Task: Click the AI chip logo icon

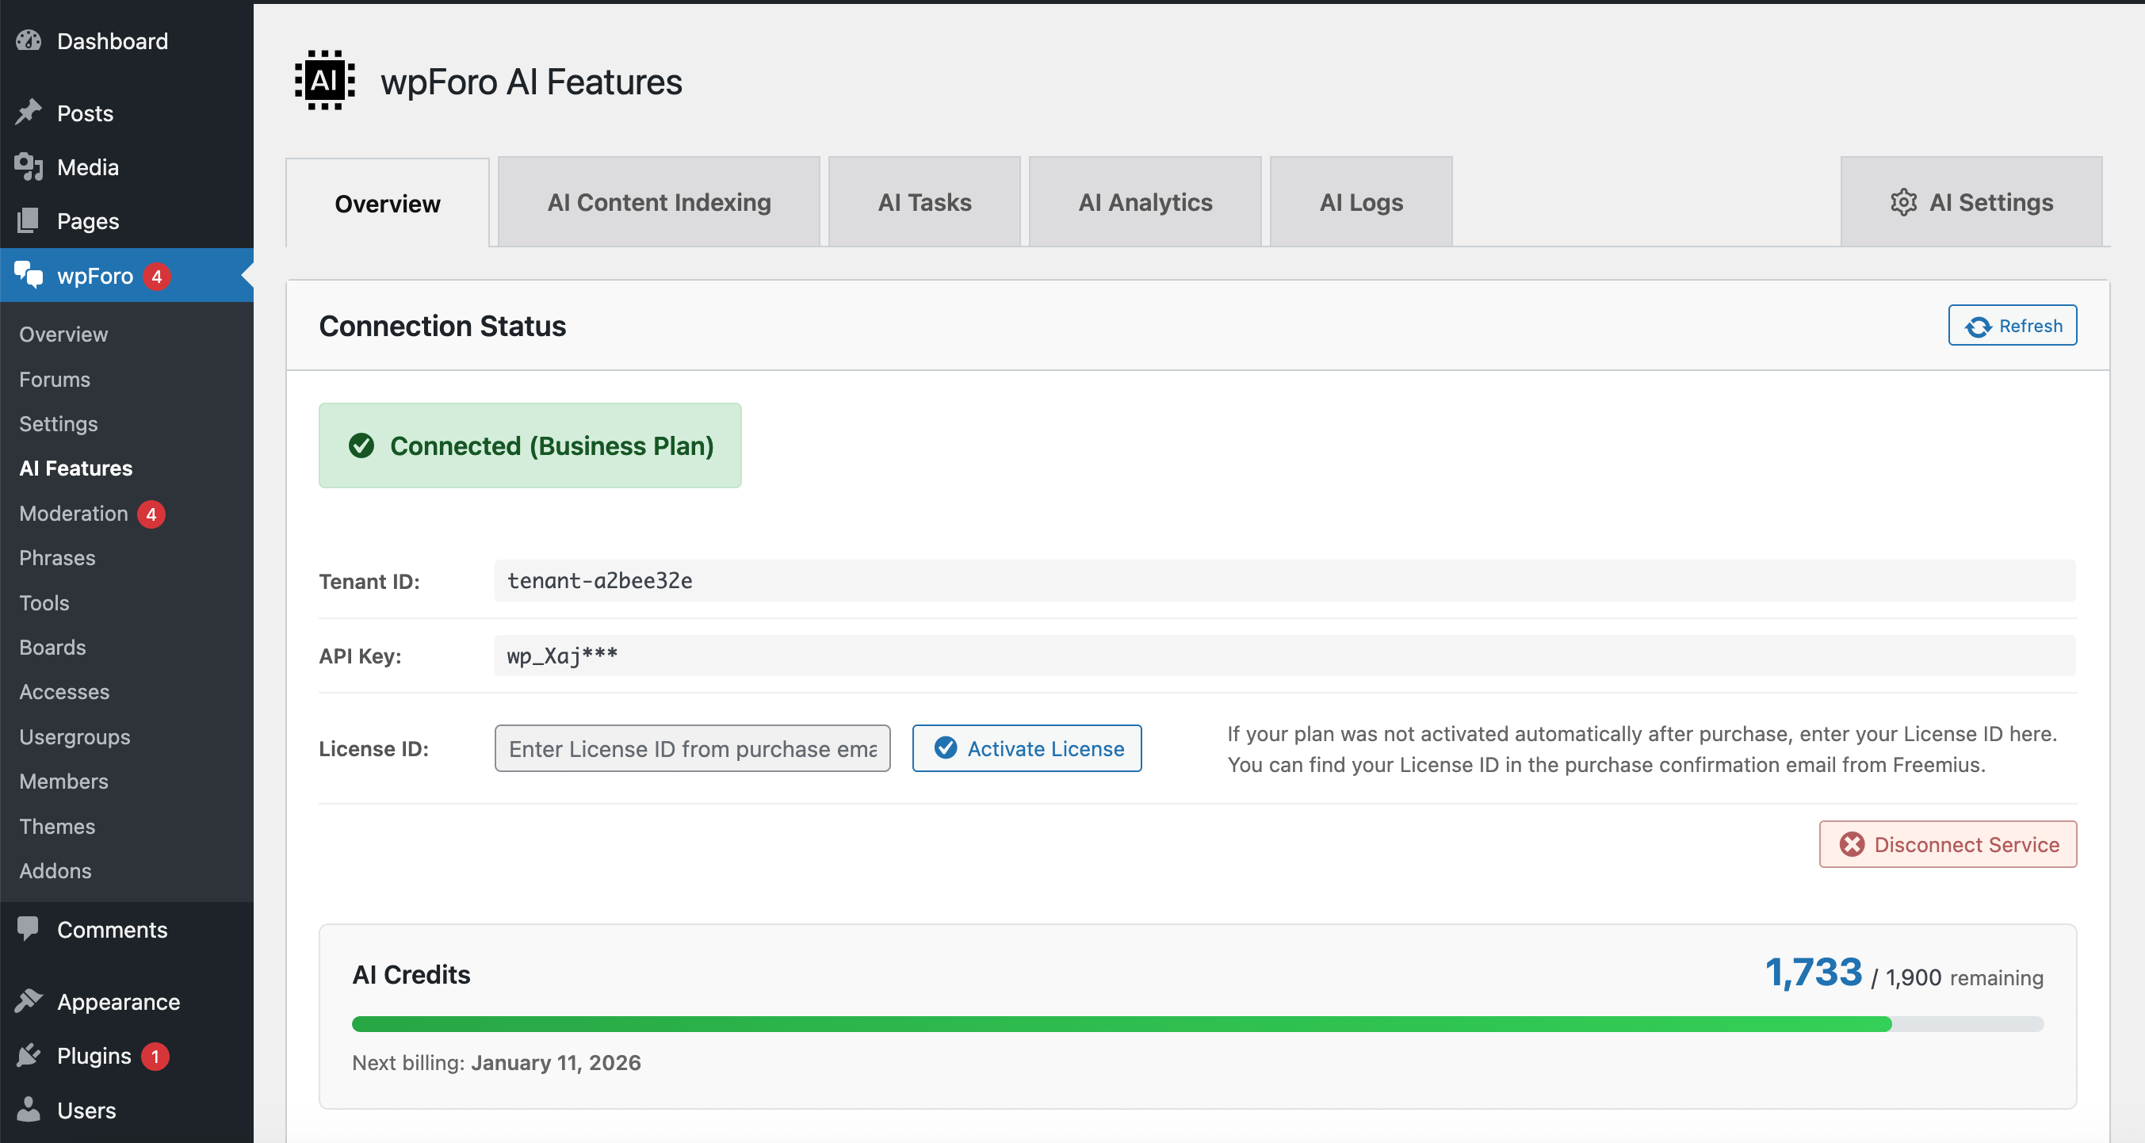Action: pos(325,81)
